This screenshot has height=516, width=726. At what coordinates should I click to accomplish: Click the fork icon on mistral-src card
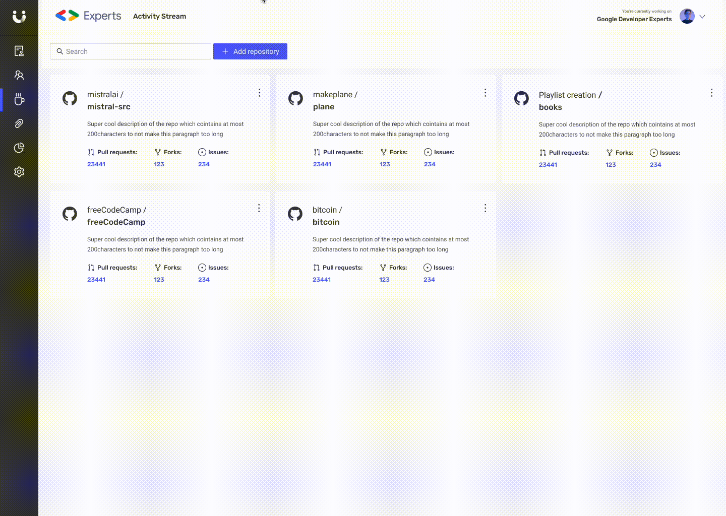tap(158, 152)
